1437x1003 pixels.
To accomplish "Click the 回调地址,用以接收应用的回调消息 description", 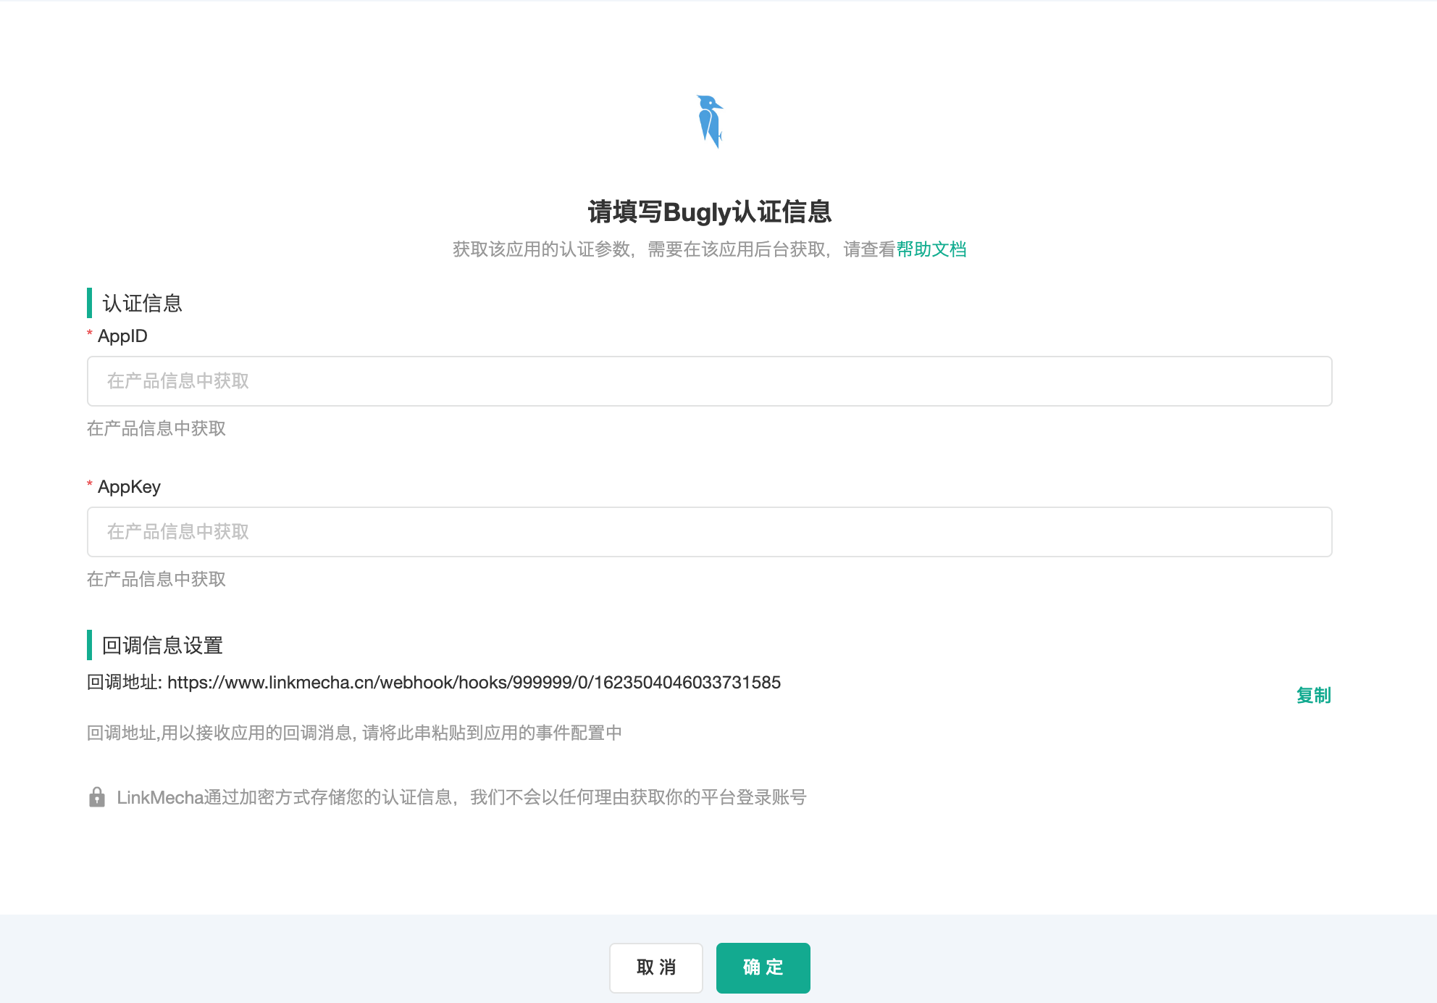I will tap(354, 733).
